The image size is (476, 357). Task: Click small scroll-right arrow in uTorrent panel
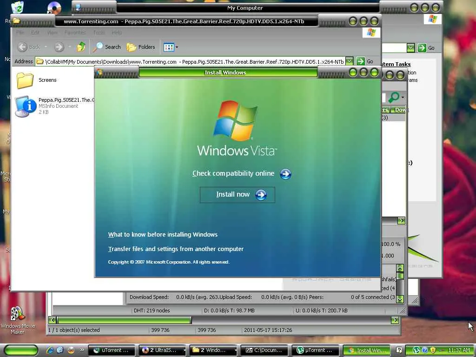(x=401, y=221)
